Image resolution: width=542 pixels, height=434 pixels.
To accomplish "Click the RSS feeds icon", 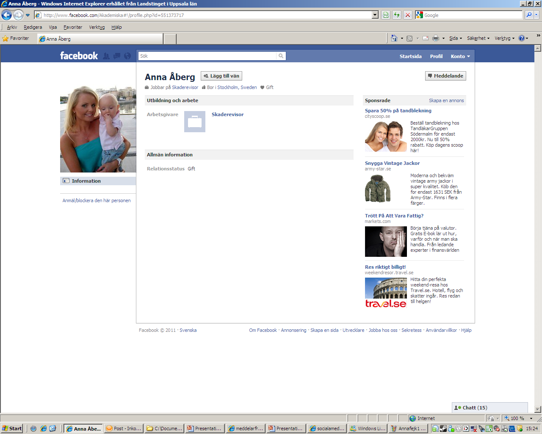I will point(409,38).
